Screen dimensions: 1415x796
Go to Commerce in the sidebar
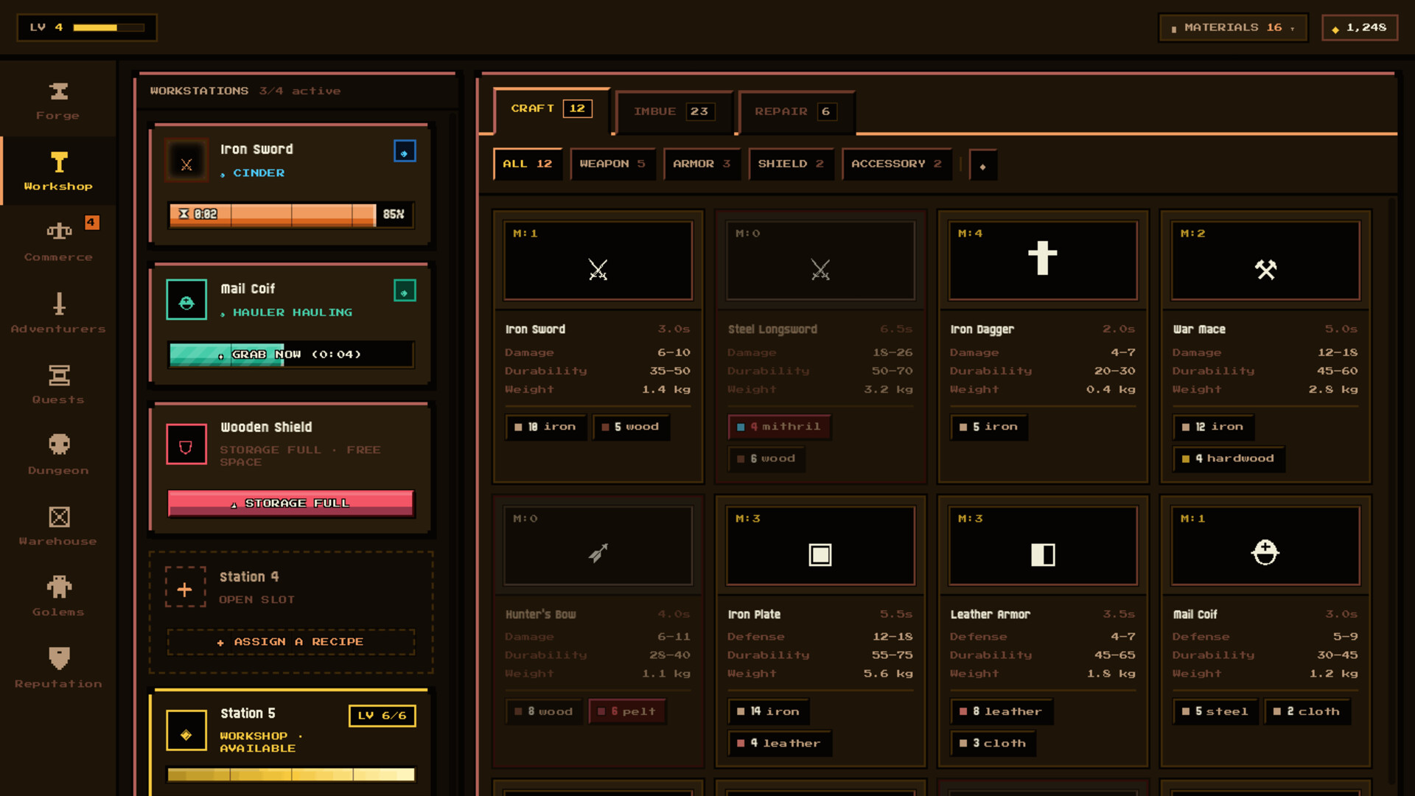pos(58,242)
